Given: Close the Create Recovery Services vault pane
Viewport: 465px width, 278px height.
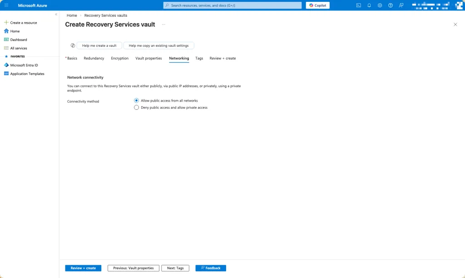Looking at the screenshot, I should tap(455, 24).
